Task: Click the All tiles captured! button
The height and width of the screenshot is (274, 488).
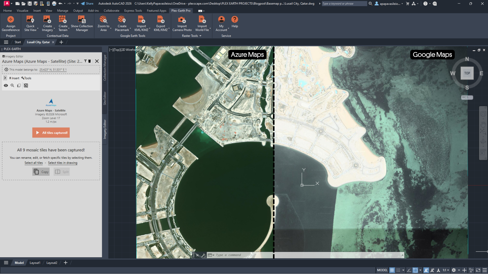Action: click(x=51, y=133)
